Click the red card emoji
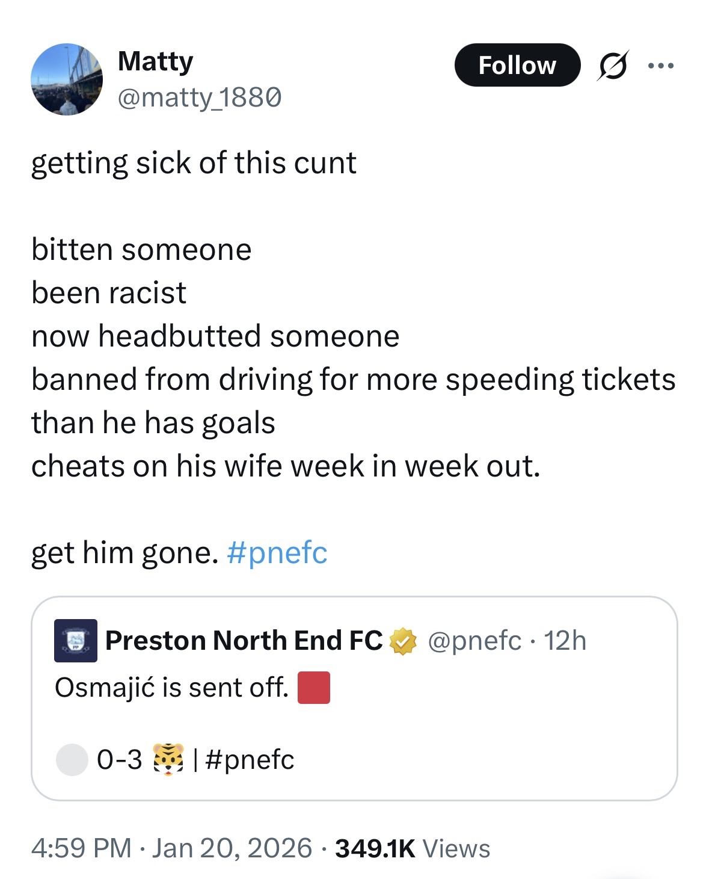This screenshot has height=879, width=709. point(314,688)
